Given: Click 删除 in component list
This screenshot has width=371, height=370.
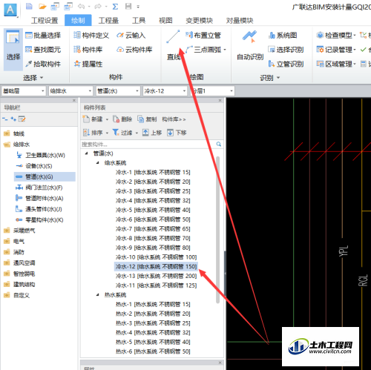Looking at the screenshot, I should [x=122, y=119].
